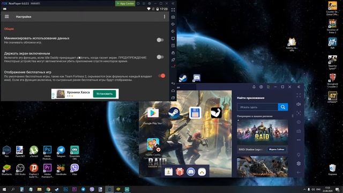Open more tools dots in NoxPlayer sidebar

[x=173, y=66]
